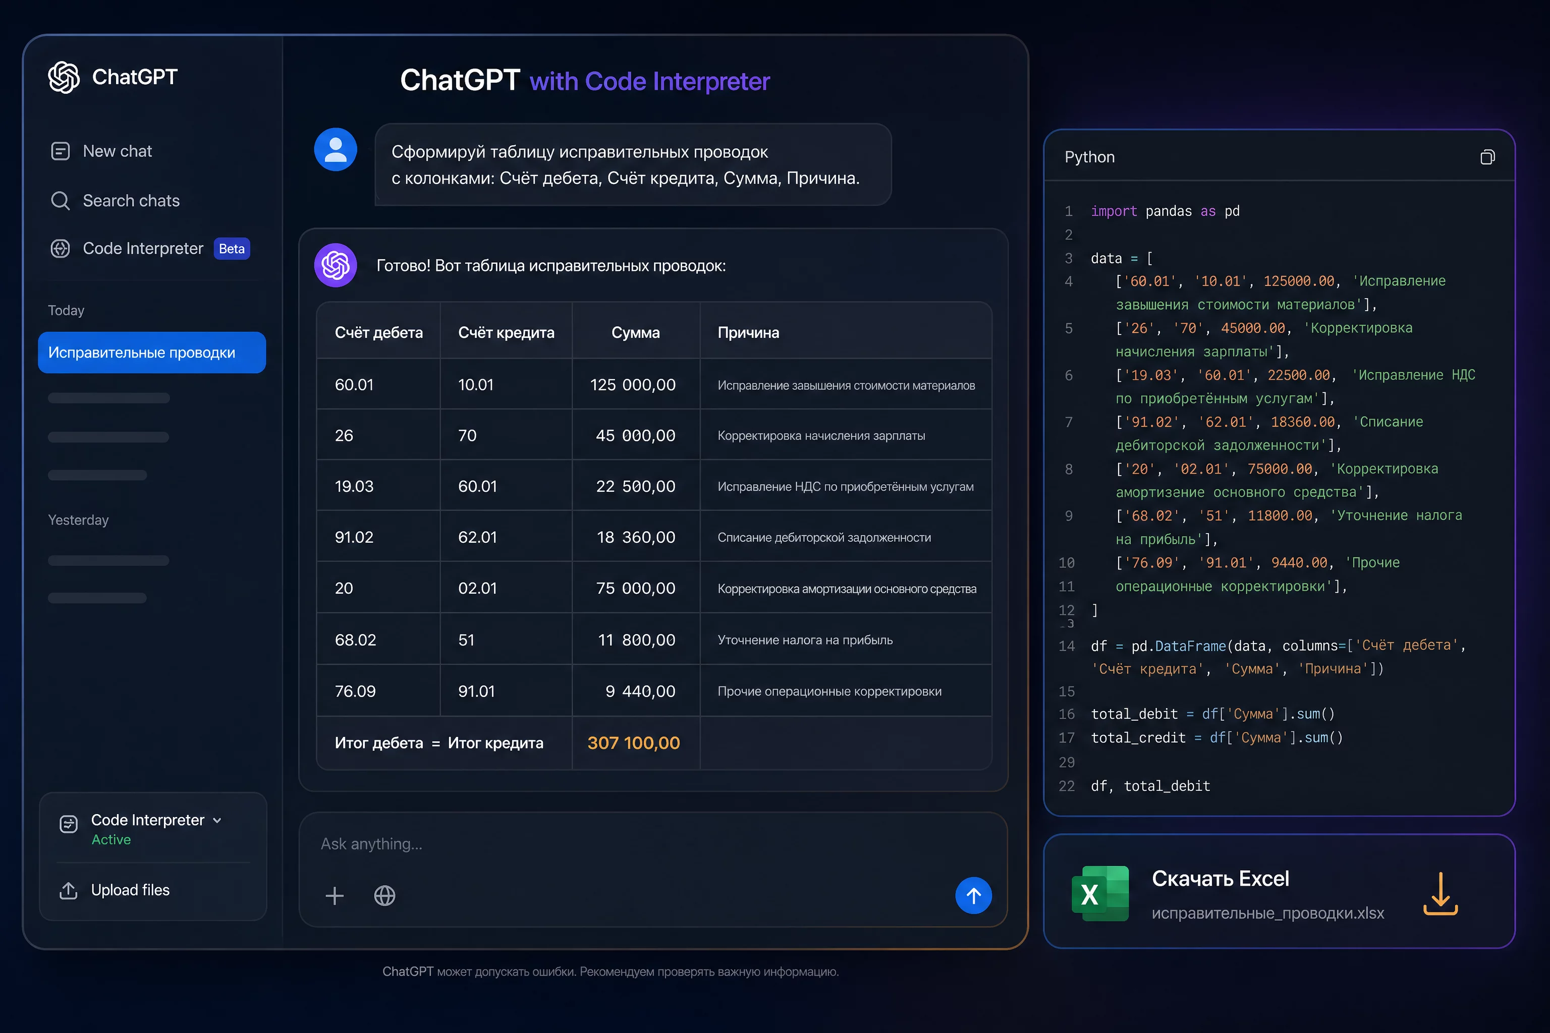1550x1033 pixels.
Task: Click Upload files button
Action: pyautogui.click(x=130, y=891)
